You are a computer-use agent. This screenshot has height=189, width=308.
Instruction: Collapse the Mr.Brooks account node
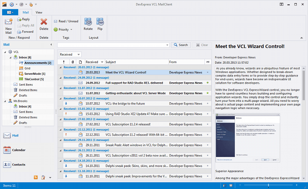click(x=5, y=101)
